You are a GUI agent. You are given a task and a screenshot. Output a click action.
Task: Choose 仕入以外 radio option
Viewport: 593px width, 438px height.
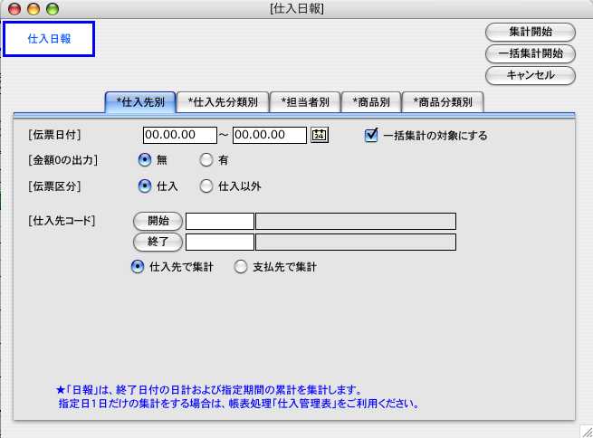pos(206,186)
